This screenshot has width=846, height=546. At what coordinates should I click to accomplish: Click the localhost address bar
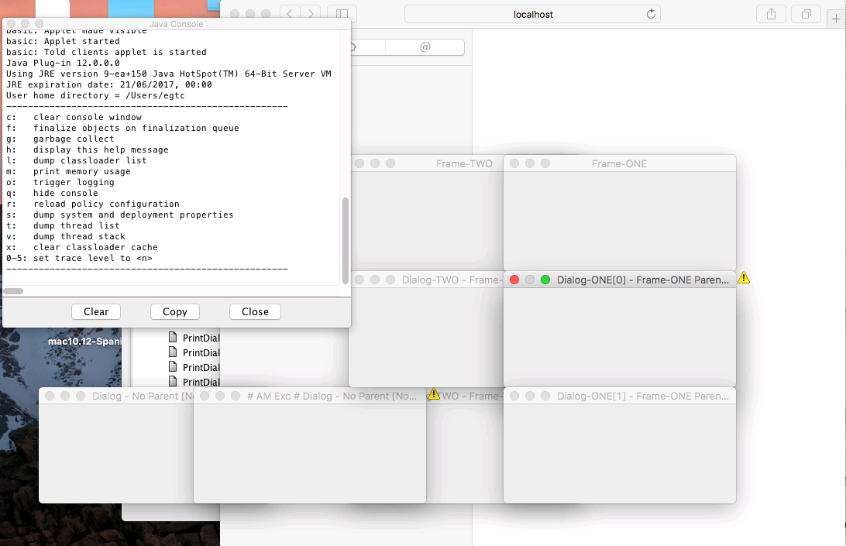point(533,14)
